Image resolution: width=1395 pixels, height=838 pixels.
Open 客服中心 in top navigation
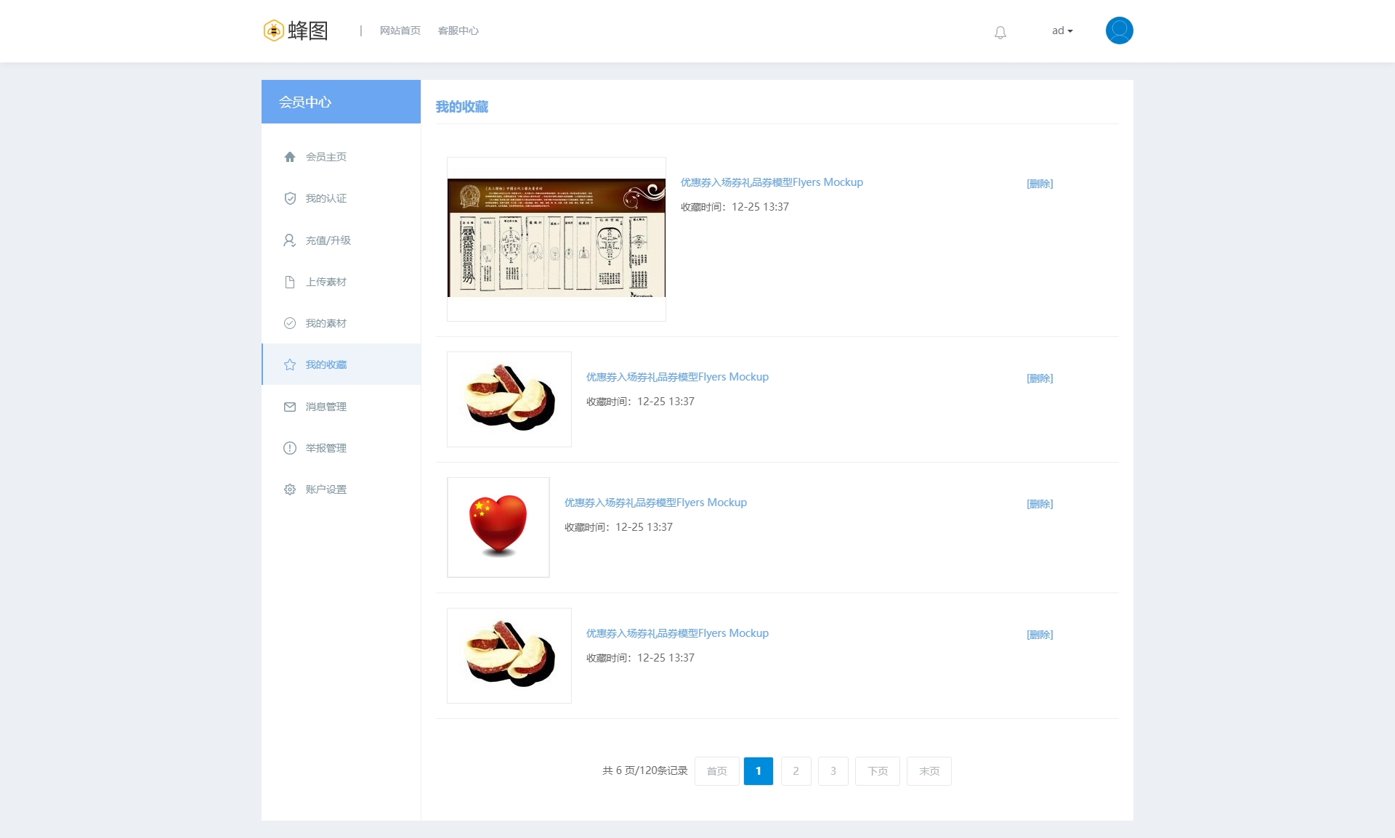point(458,30)
